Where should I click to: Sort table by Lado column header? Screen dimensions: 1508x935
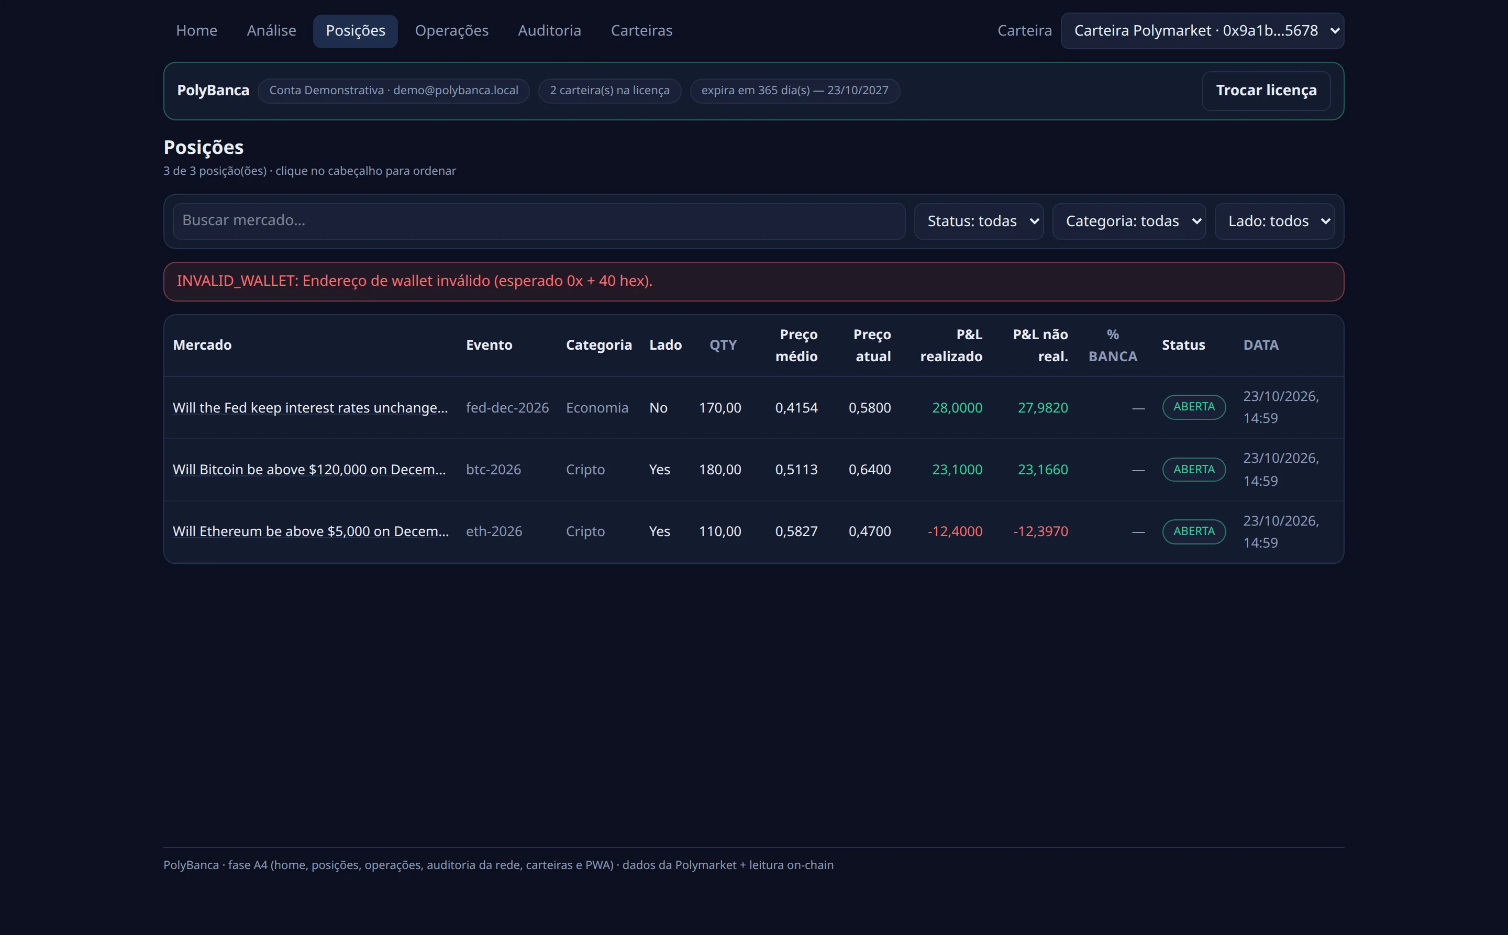[x=665, y=345]
